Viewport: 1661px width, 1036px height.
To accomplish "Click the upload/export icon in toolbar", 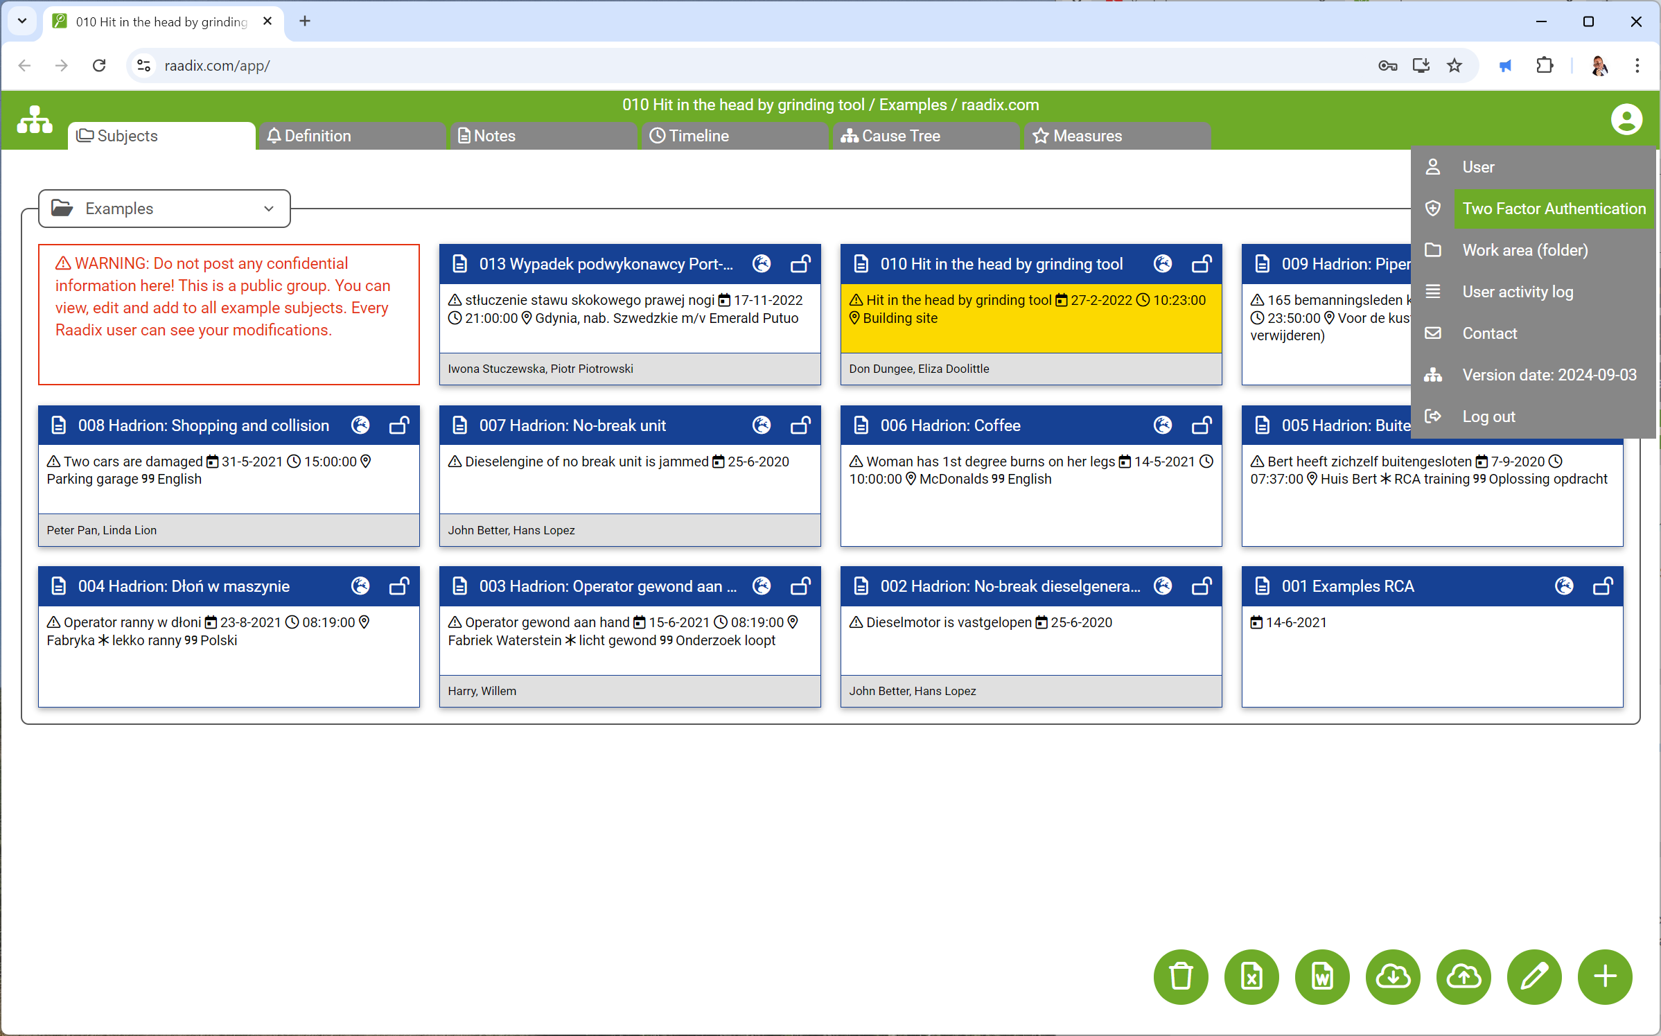I will coord(1464,976).
